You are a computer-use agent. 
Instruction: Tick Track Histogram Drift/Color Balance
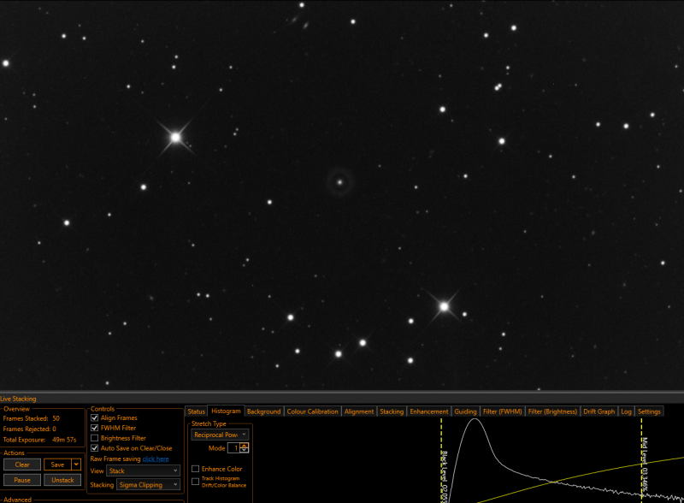point(196,481)
